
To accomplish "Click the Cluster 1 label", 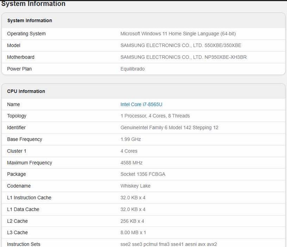I will tap(17, 151).
